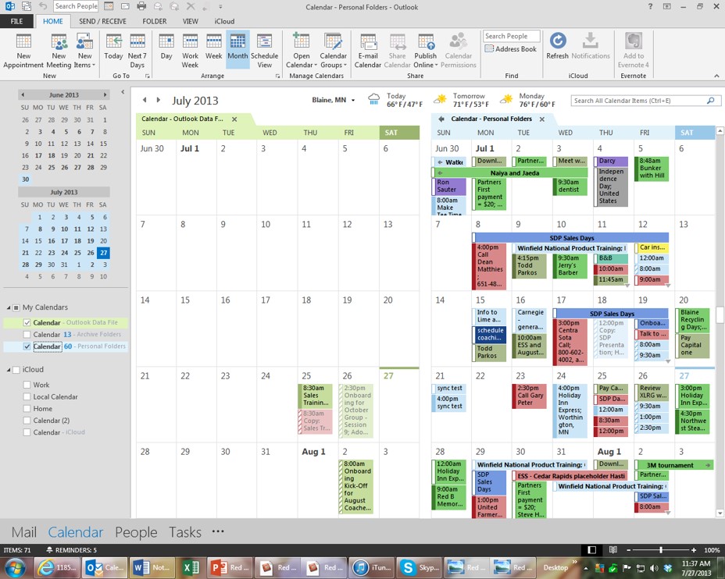
Task: Click the Undo arrow in quick access toolbar
Action: pyautogui.click(x=43, y=6)
